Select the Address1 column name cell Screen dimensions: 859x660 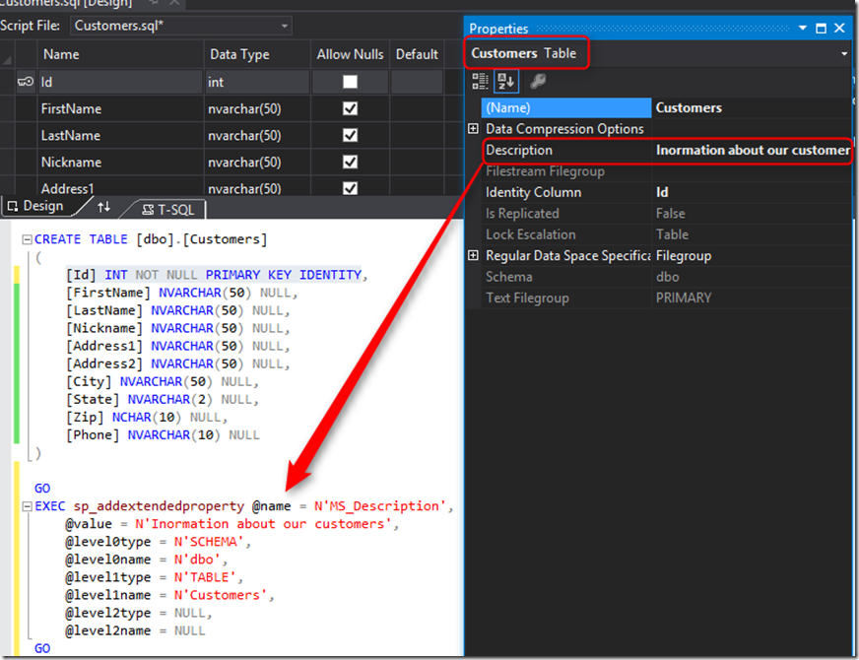[120, 187]
